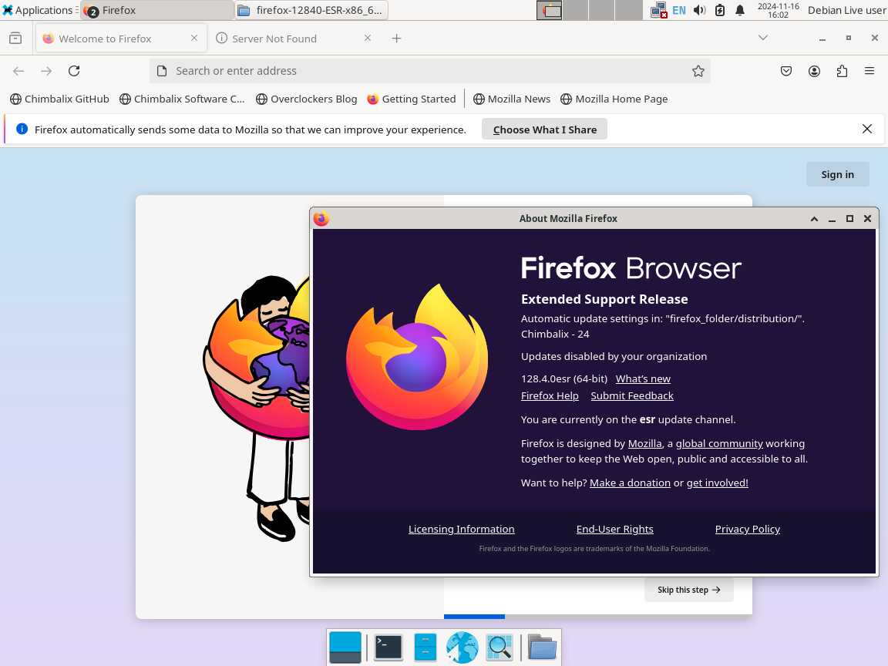Open the Chimbalix Software C... bookmark
This screenshot has height=666, width=888.
[x=183, y=99]
